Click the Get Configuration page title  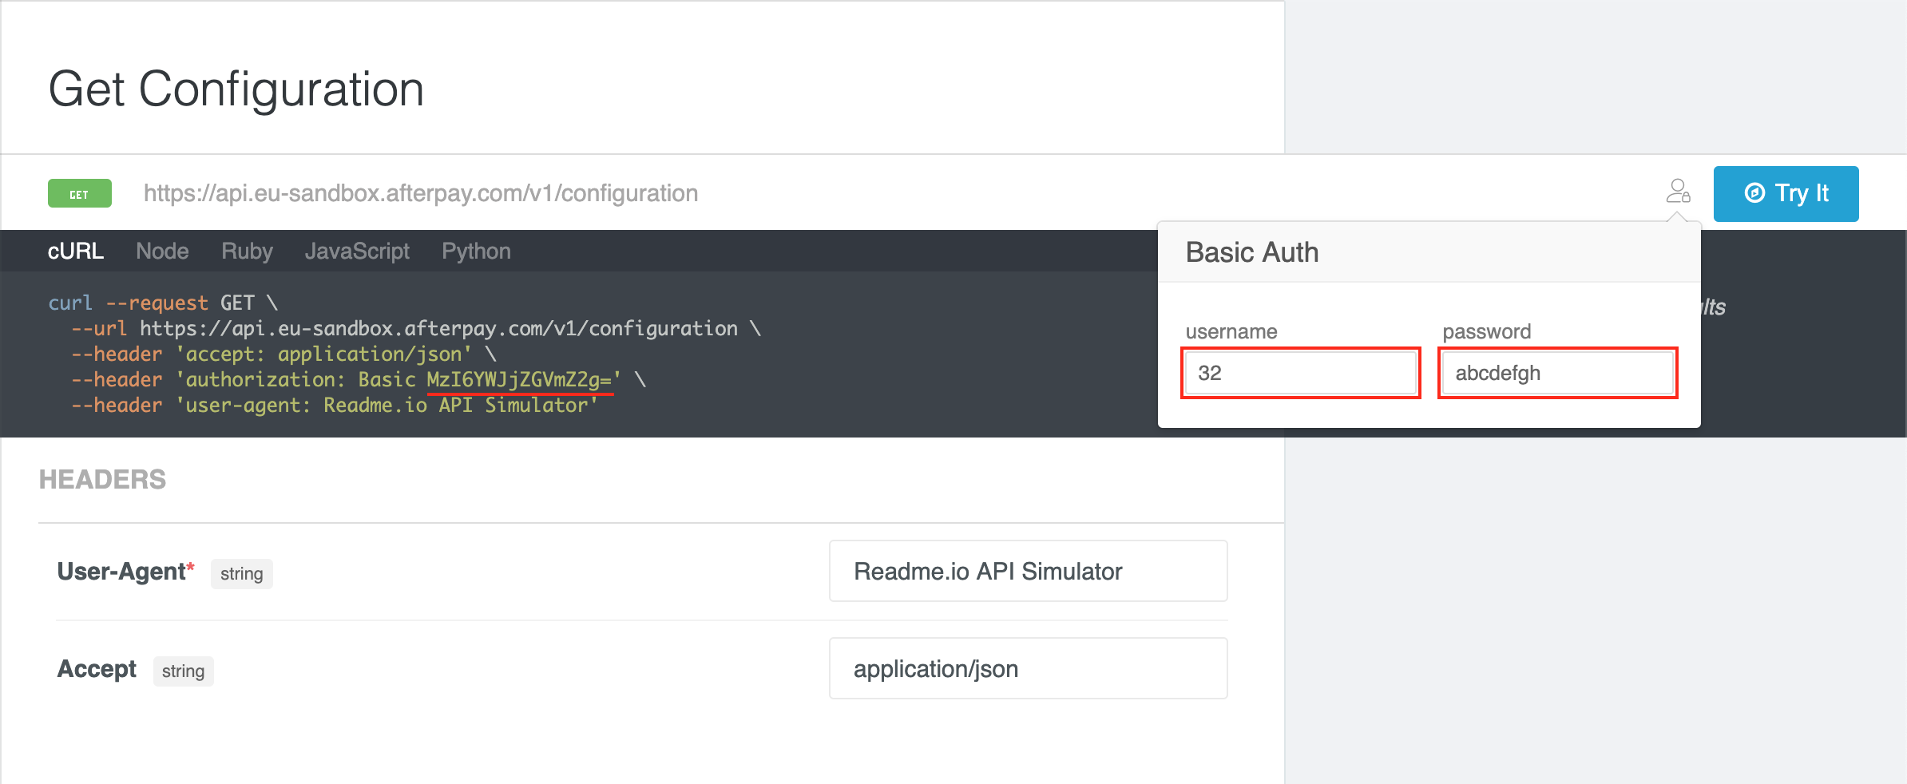coord(236,89)
